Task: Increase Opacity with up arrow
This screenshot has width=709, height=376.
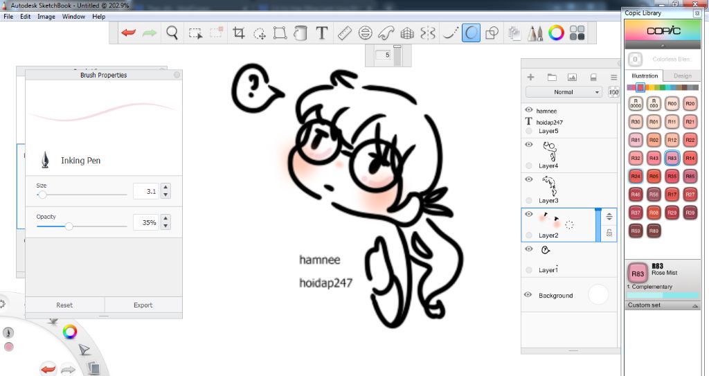Action: point(166,218)
